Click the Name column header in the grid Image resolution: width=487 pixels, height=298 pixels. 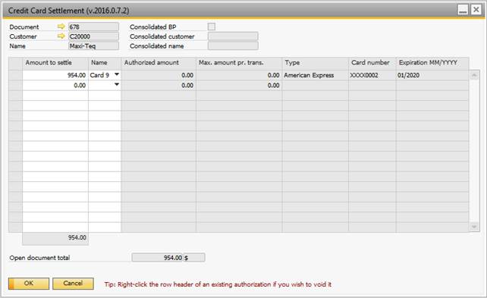105,63
